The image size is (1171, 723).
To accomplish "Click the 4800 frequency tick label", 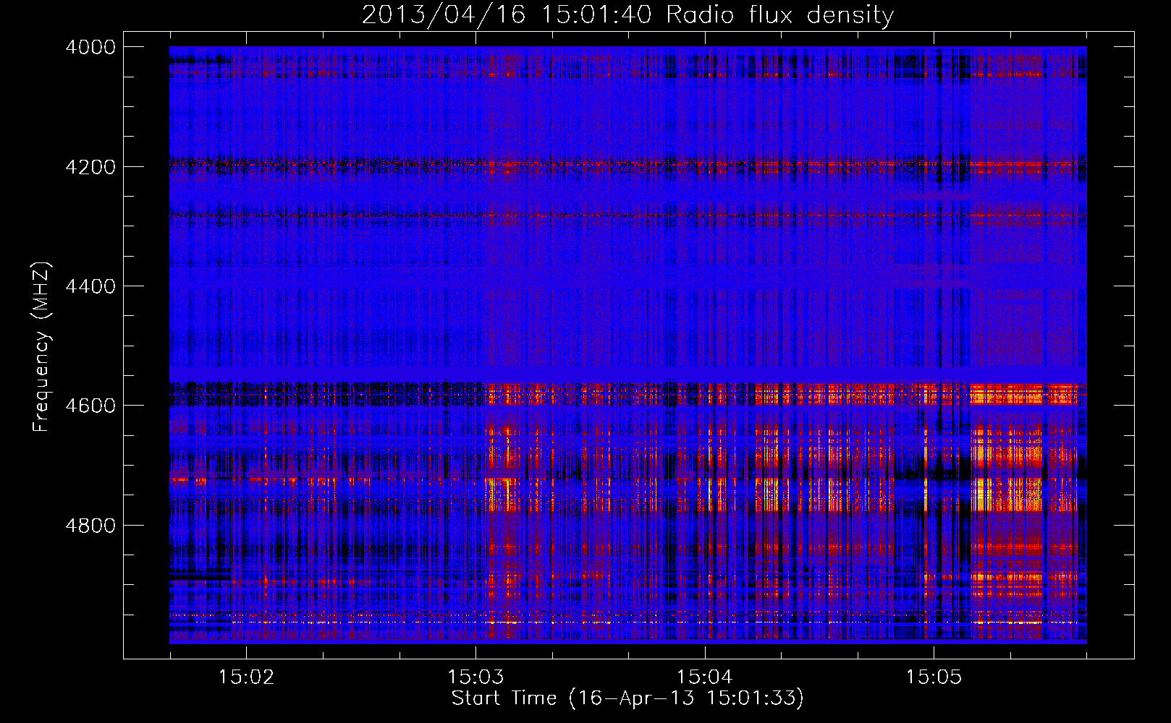I will [90, 525].
